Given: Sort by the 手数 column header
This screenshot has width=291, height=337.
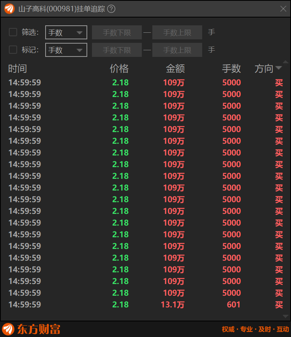Looking at the screenshot, I should pos(231,69).
